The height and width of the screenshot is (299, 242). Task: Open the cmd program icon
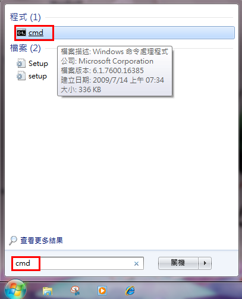pos(21,33)
